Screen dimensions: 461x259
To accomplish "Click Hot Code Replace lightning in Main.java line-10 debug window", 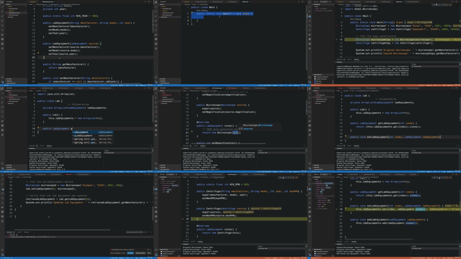I will coord(451,5).
